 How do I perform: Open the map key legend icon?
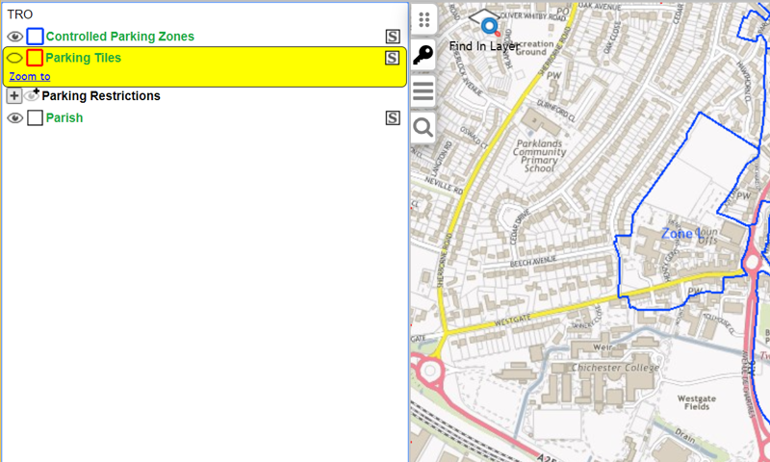point(423,56)
